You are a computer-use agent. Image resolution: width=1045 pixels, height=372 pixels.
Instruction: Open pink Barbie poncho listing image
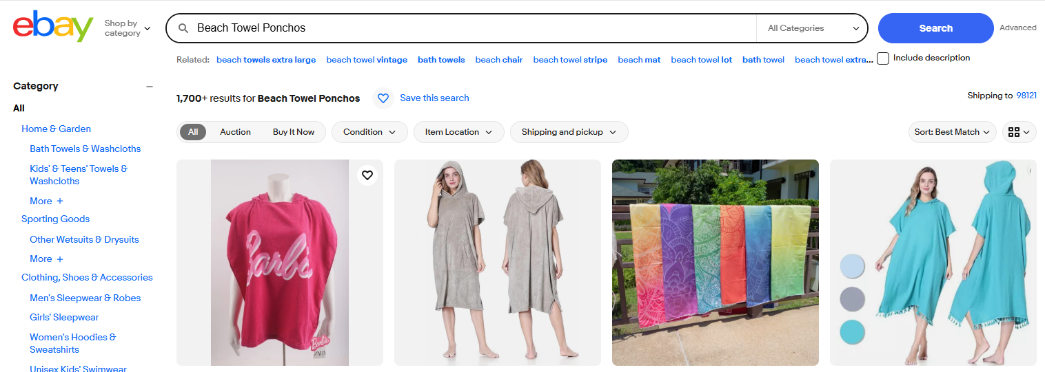(x=280, y=263)
